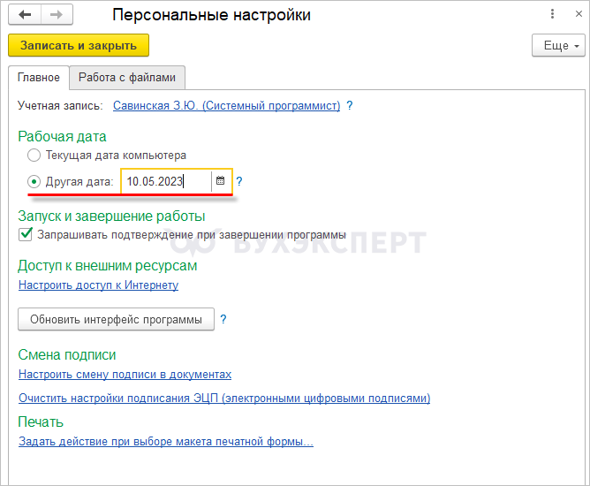
Task: Show help for Обновить интерфейс программы
Action: [223, 320]
